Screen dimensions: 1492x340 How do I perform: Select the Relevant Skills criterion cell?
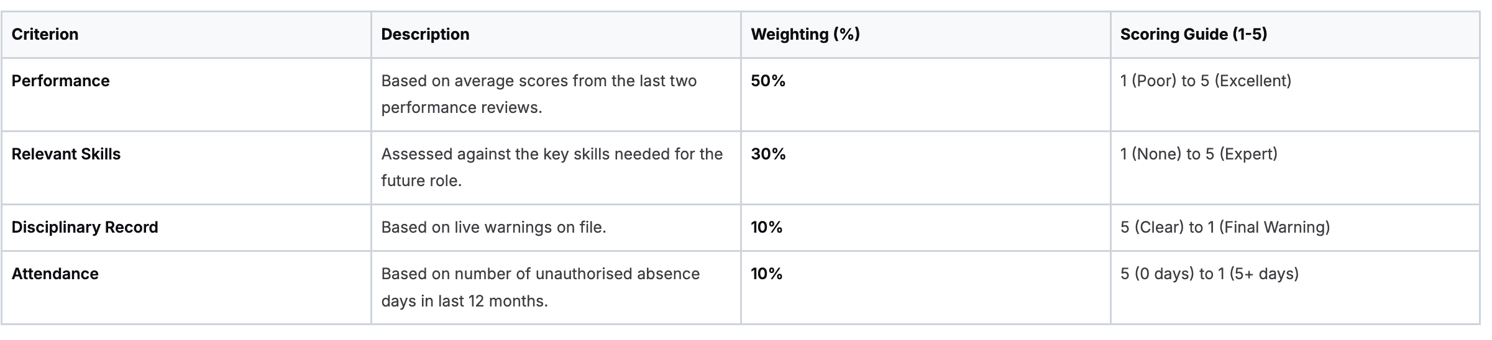click(x=66, y=154)
